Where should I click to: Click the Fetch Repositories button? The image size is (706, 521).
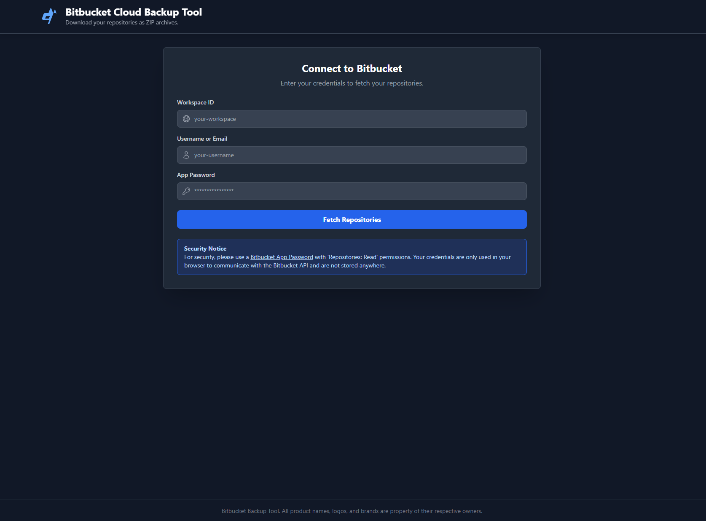click(352, 219)
